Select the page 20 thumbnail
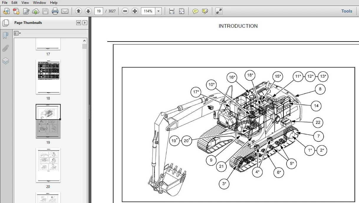The height and width of the screenshot is (203, 359). [x=48, y=165]
